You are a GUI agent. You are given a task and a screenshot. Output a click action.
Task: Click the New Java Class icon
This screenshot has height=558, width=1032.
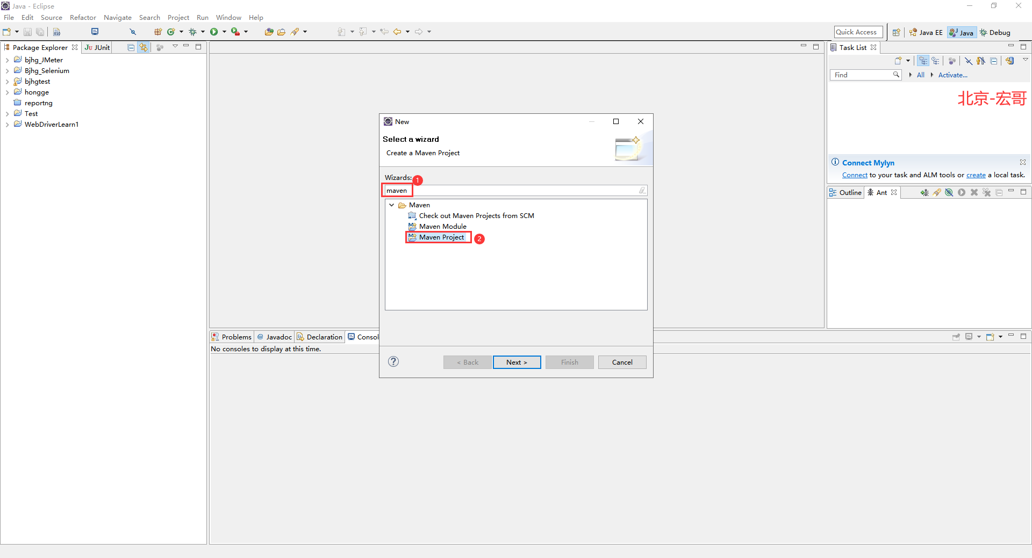(x=171, y=32)
